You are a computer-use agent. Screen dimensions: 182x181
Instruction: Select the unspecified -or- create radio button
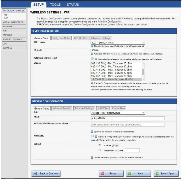pyautogui.click(x=100, y=150)
